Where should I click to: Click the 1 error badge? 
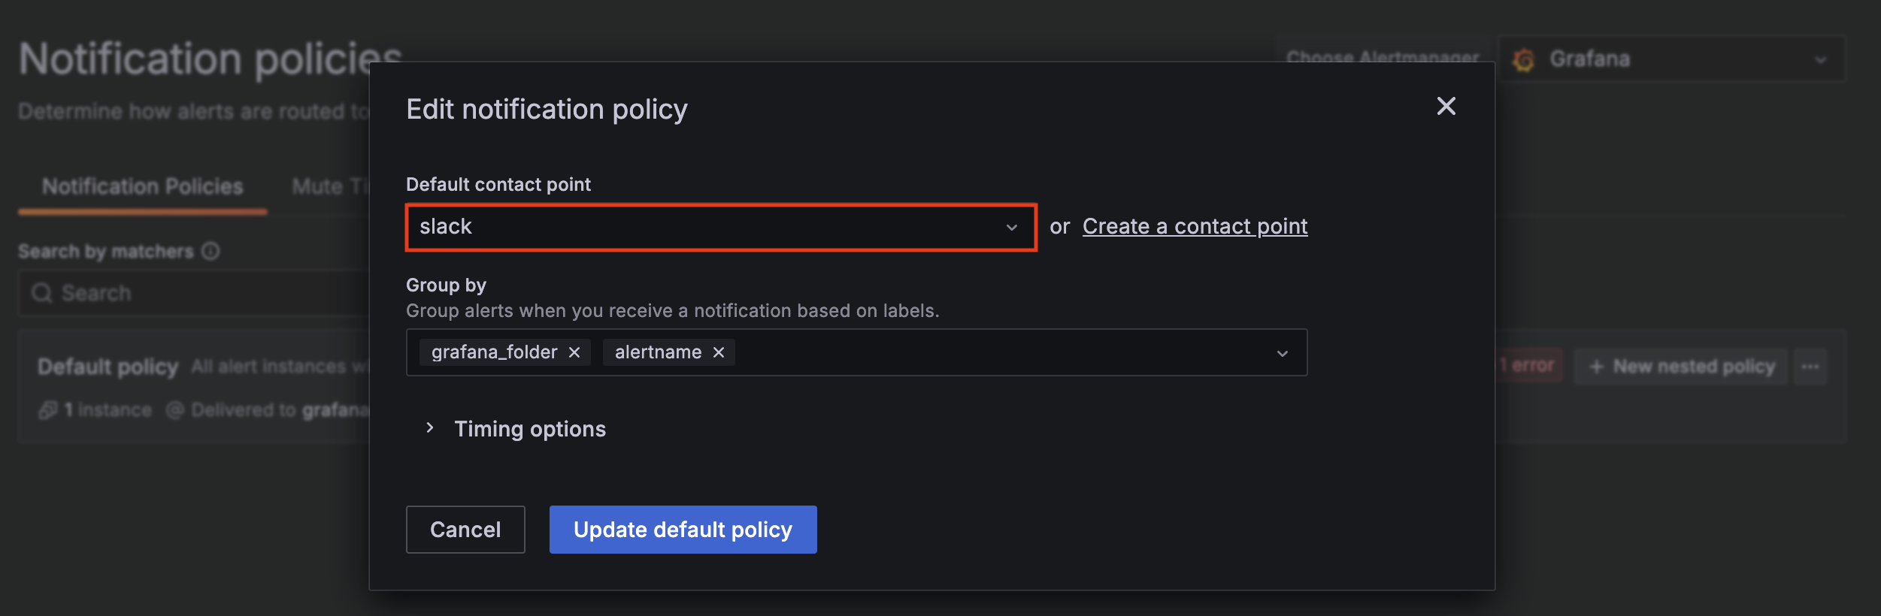[1527, 366]
